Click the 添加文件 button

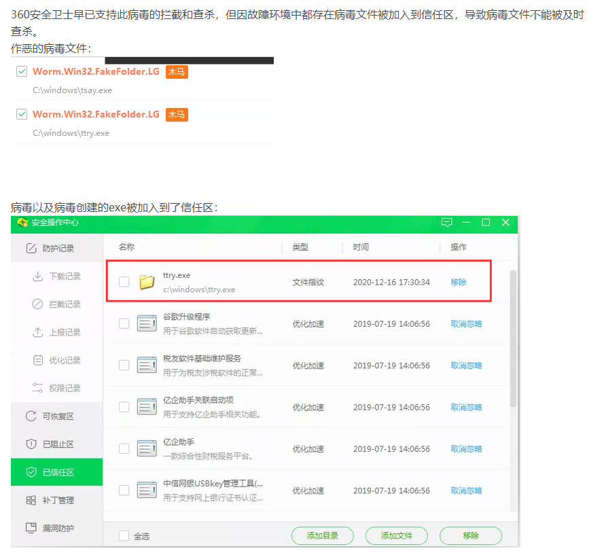tap(396, 536)
